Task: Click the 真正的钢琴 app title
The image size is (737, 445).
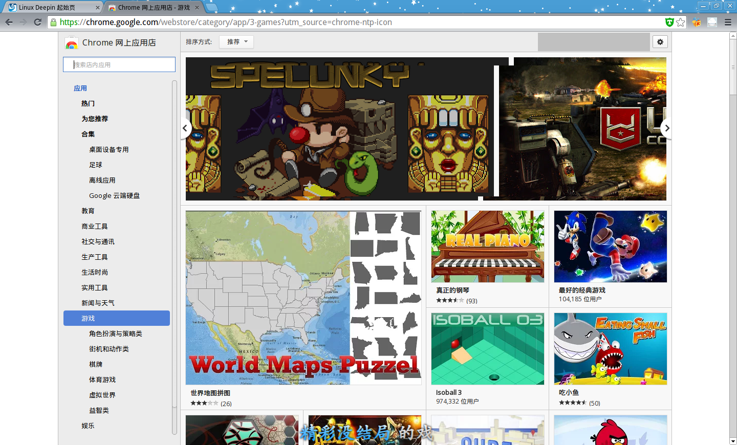Action: coord(452,290)
